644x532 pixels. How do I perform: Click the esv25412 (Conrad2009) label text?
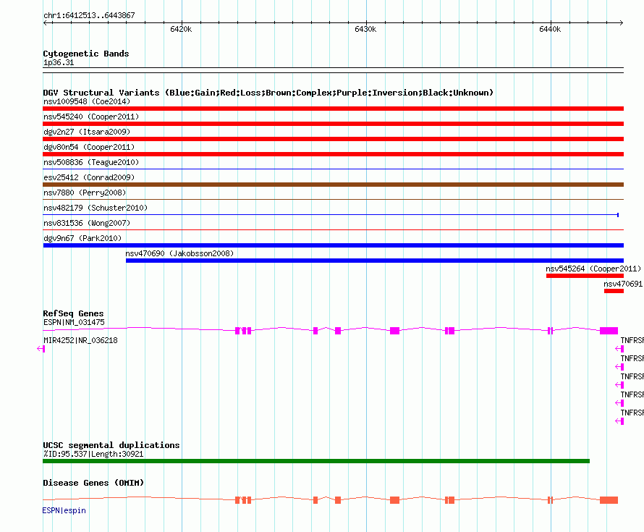click(89, 177)
